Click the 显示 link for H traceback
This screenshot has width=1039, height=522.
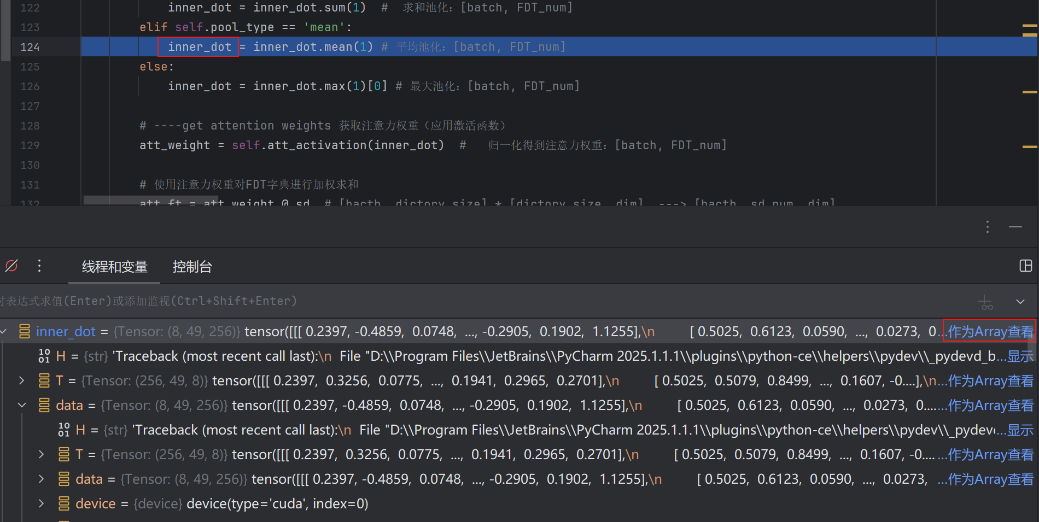tap(1020, 356)
